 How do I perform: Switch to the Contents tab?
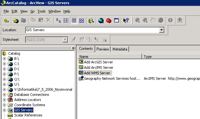pyautogui.click(x=86, y=49)
